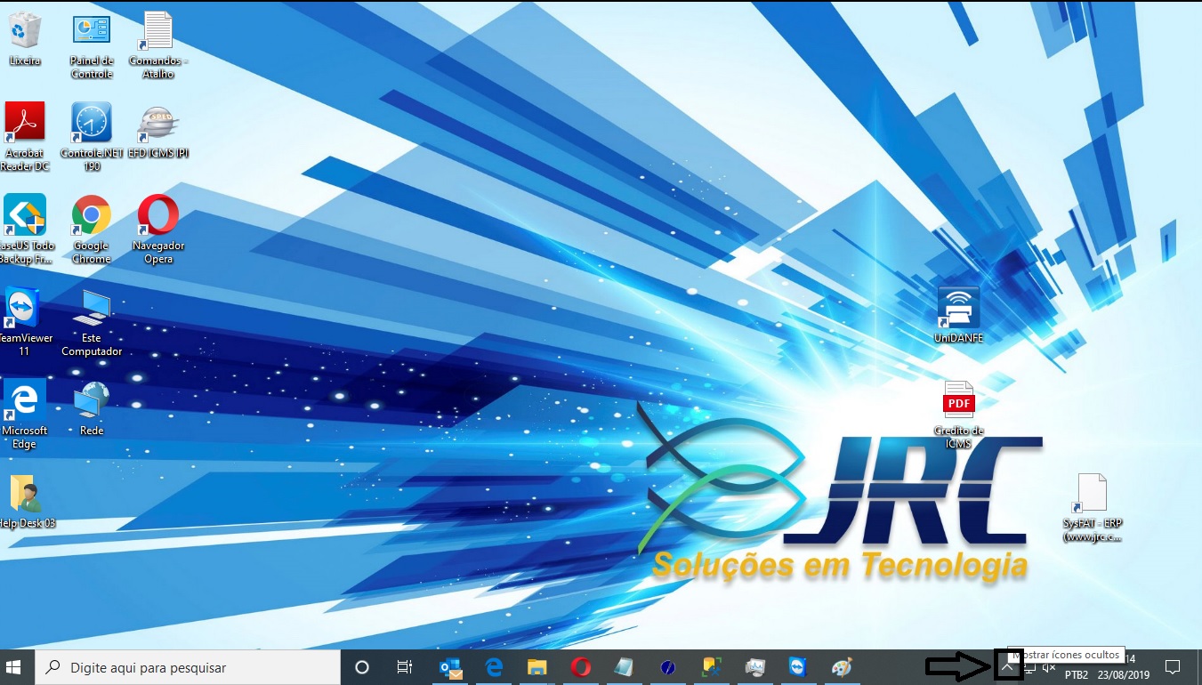Select the Painel de Controle desktop icon

[92, 46]
